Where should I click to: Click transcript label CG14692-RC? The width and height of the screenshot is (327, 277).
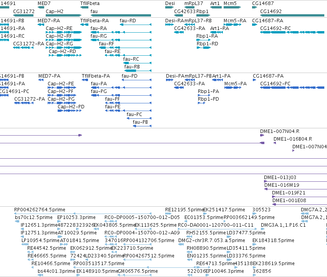(x=275, y=28)
